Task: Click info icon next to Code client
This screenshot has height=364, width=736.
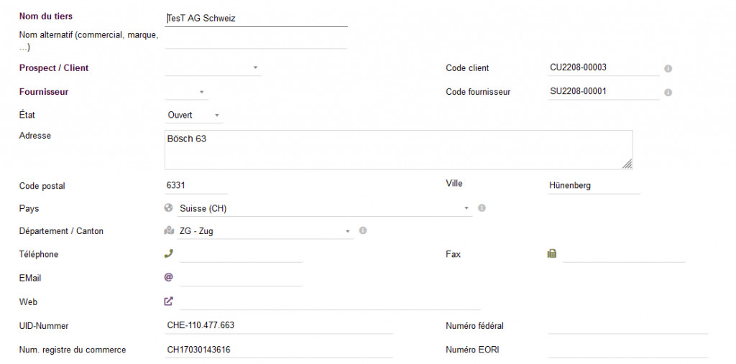Action: point(668,68)
